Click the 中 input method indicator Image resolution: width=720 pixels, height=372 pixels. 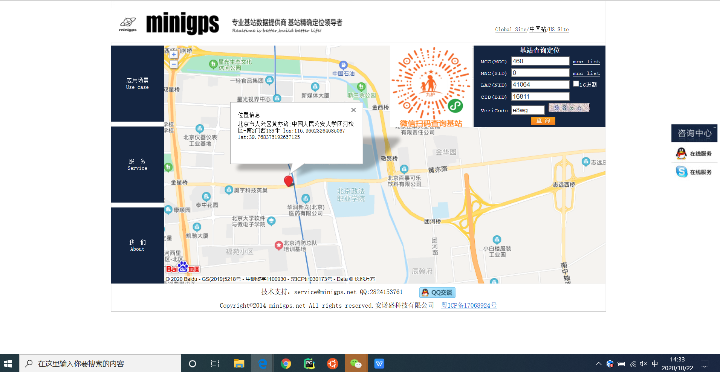(x=655, y=364)
